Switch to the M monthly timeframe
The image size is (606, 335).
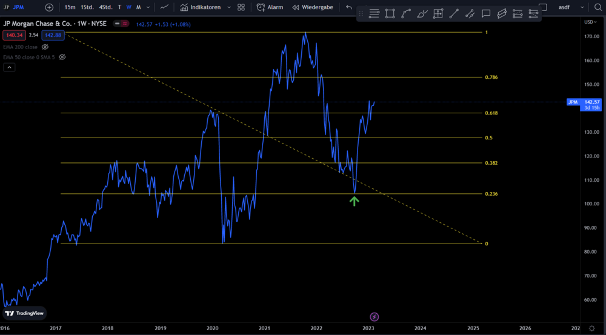tap(138, 7)
